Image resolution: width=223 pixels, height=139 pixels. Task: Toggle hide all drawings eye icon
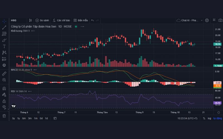pyautogui.click(x=4, y=107)
